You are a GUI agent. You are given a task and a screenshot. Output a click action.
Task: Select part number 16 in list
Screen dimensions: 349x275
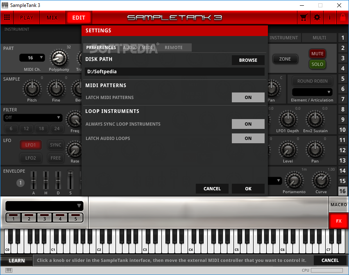[343, 191]
